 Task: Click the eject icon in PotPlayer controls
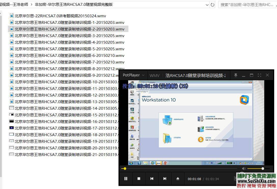[178, 179]
